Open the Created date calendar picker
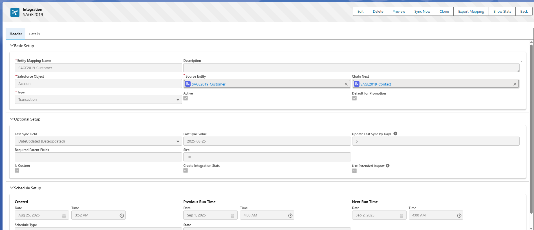534x230 pixels. pyautogui.click(x=64, y=216)
